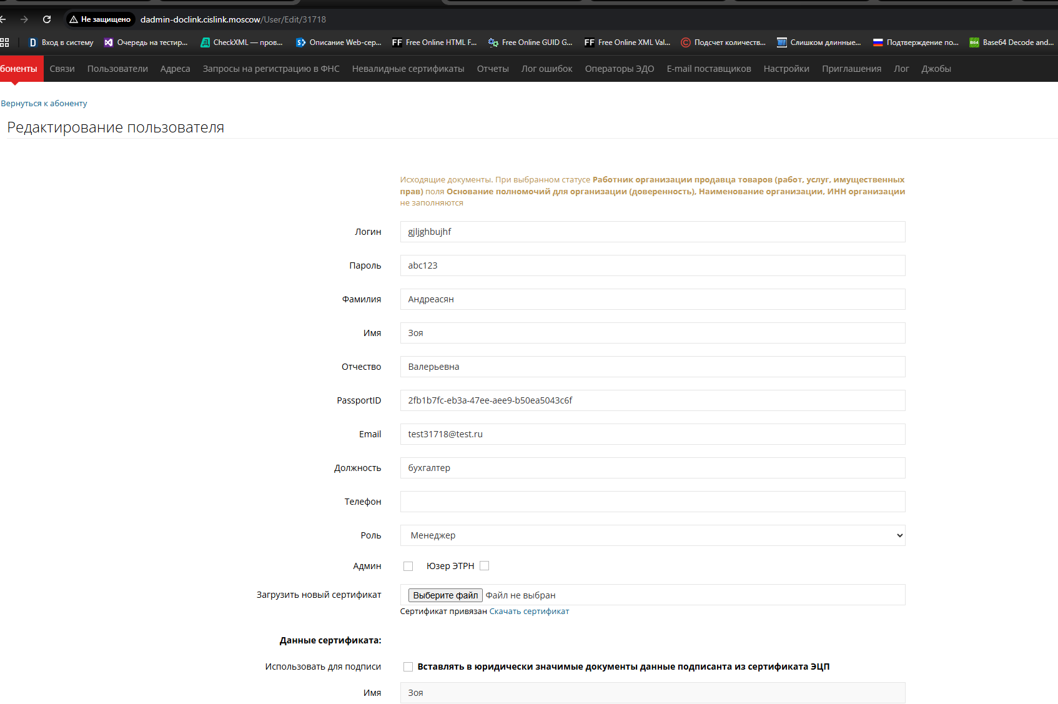1058x704 pixels.
Task: Open the 'Free Online XML Val...' bookmark
Action: 627,42
